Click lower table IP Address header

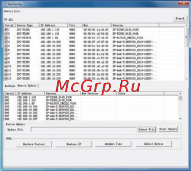[30, 94]
